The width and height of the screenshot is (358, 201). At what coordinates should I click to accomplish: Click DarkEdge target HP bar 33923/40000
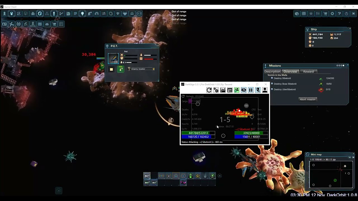click(251, 133)
